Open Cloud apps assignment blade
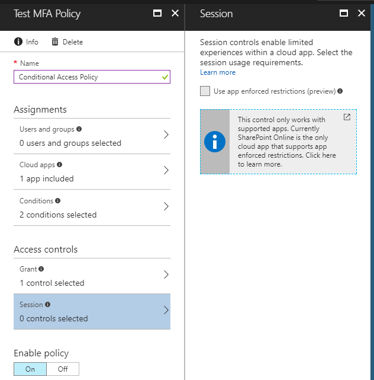 point(92,171)
